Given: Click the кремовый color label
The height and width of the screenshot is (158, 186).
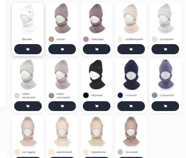Looking at the screenshot, I should click(64, 152).
